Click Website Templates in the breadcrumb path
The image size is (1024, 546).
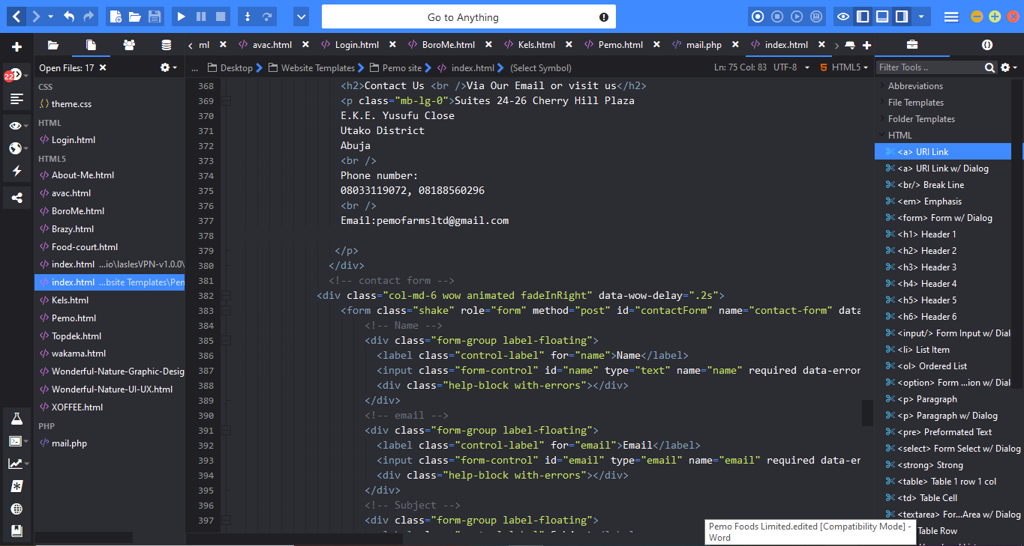[x=317, y=67]
